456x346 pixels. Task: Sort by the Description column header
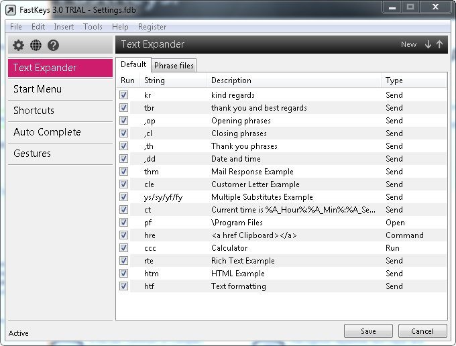click(x=294, y=80)
